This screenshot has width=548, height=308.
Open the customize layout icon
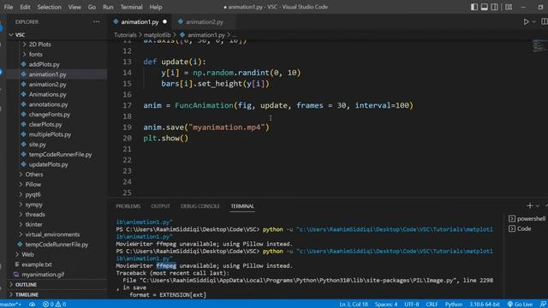pyautogui.click(x=509, y=7)
